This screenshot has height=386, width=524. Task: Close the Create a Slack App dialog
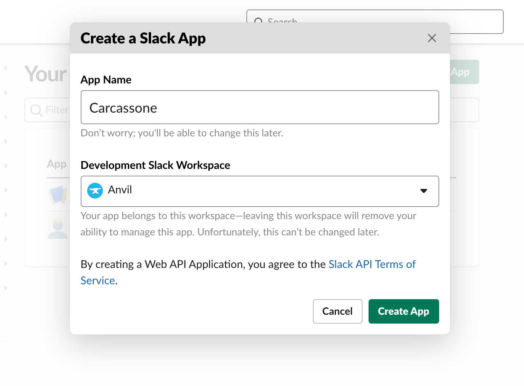(432, 38)
